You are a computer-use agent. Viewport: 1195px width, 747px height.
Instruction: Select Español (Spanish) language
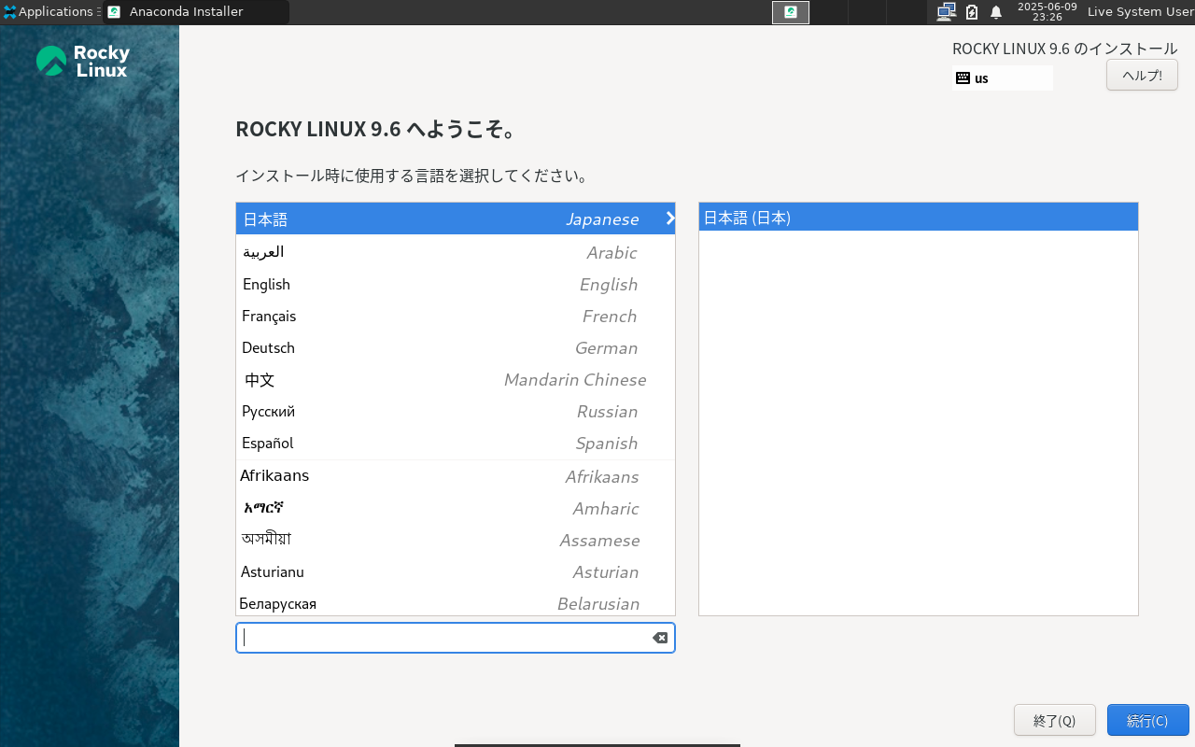point(456,443)
